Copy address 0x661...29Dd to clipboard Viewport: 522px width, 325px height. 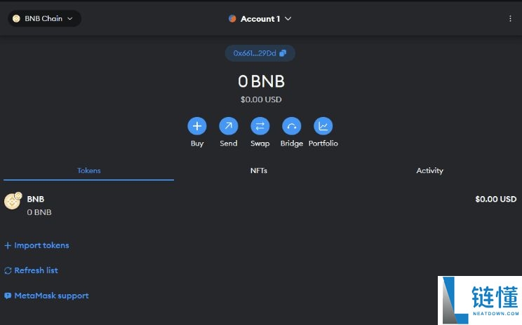tap(260, 53)
